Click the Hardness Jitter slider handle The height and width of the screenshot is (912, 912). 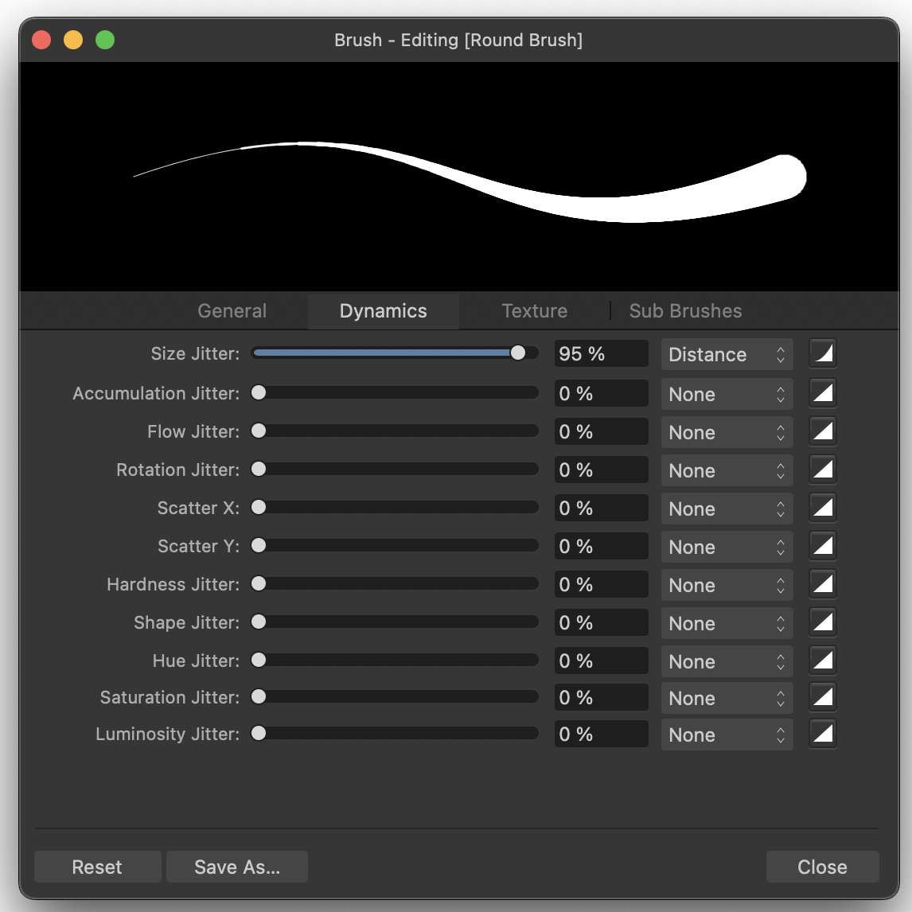coord(259,583)
